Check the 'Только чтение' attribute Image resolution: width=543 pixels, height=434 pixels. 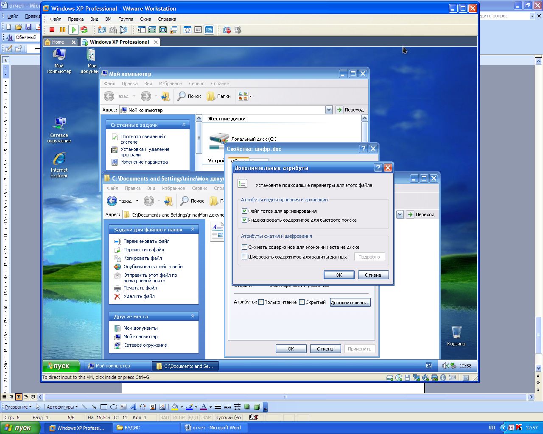point(261,302)
